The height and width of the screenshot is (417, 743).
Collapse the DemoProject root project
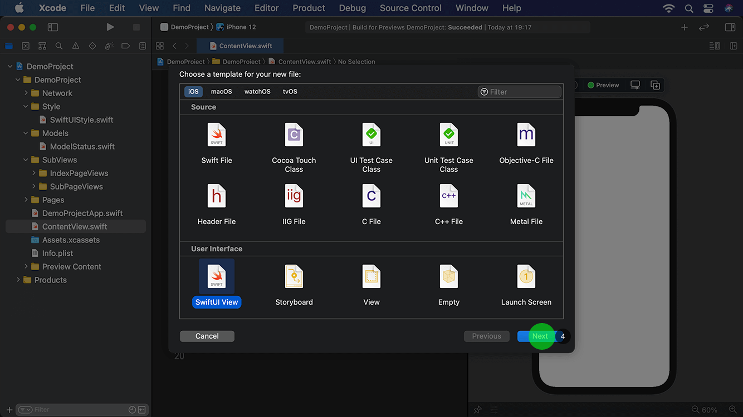(10, 66)
